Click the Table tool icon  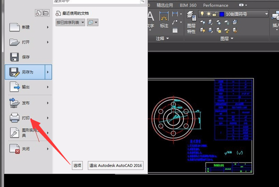click(175, 30)
